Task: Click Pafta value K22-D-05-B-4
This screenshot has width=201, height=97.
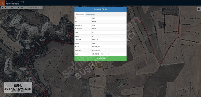Action: tap(96, 54)
